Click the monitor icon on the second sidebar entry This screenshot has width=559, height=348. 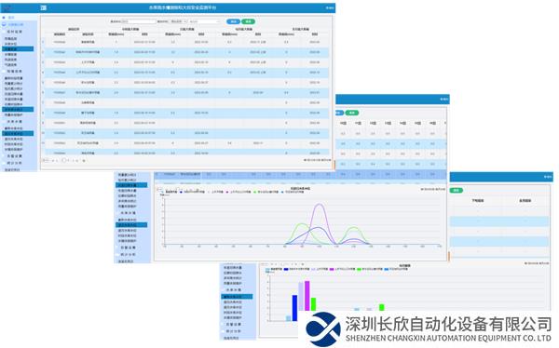click(x=4, y=24)
